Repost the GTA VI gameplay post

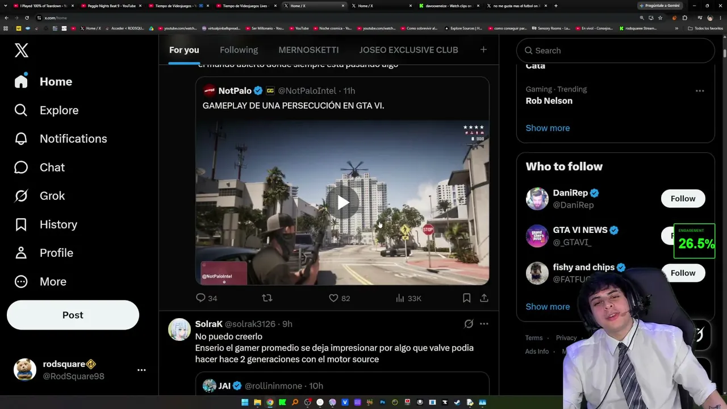(x=267, y=298)
